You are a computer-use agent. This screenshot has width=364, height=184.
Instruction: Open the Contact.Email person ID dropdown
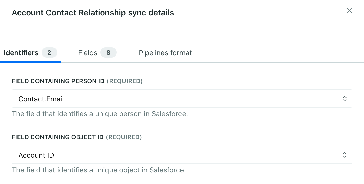tap(182, 99)
